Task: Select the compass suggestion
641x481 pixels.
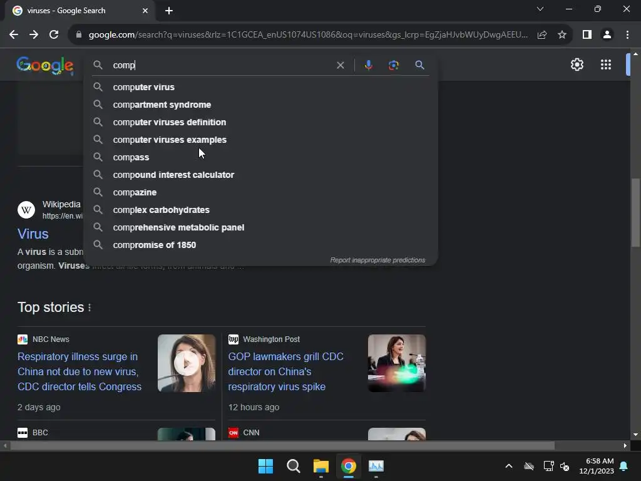Action: point(260,157)
